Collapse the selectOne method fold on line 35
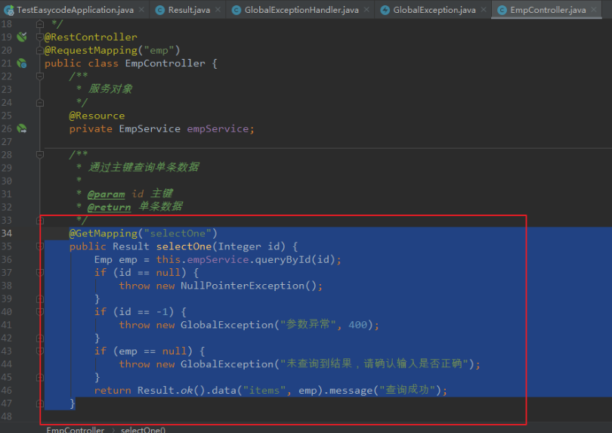Screen dimensions: 612x433 click(39, 246)
